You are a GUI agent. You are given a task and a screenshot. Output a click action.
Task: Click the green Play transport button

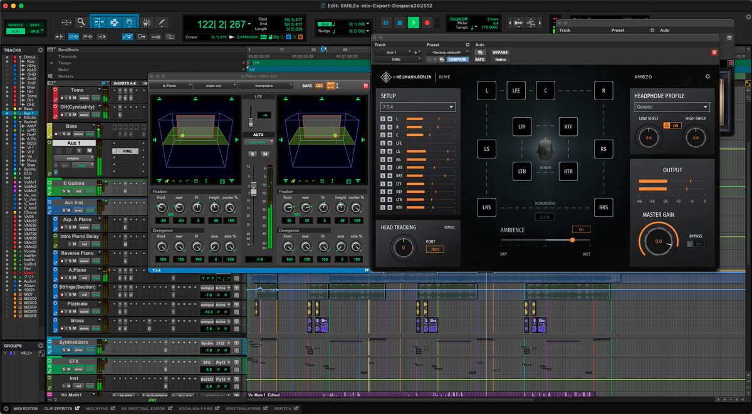pyautogui.click(x=414, y=23)
